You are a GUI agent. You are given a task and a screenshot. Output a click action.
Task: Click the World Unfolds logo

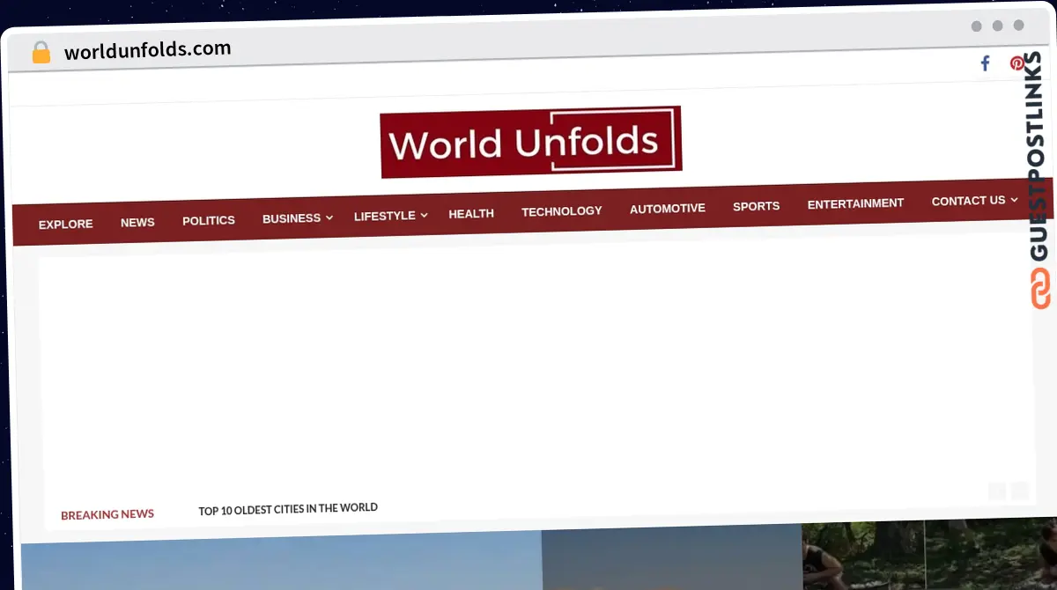tap(531, 142)
